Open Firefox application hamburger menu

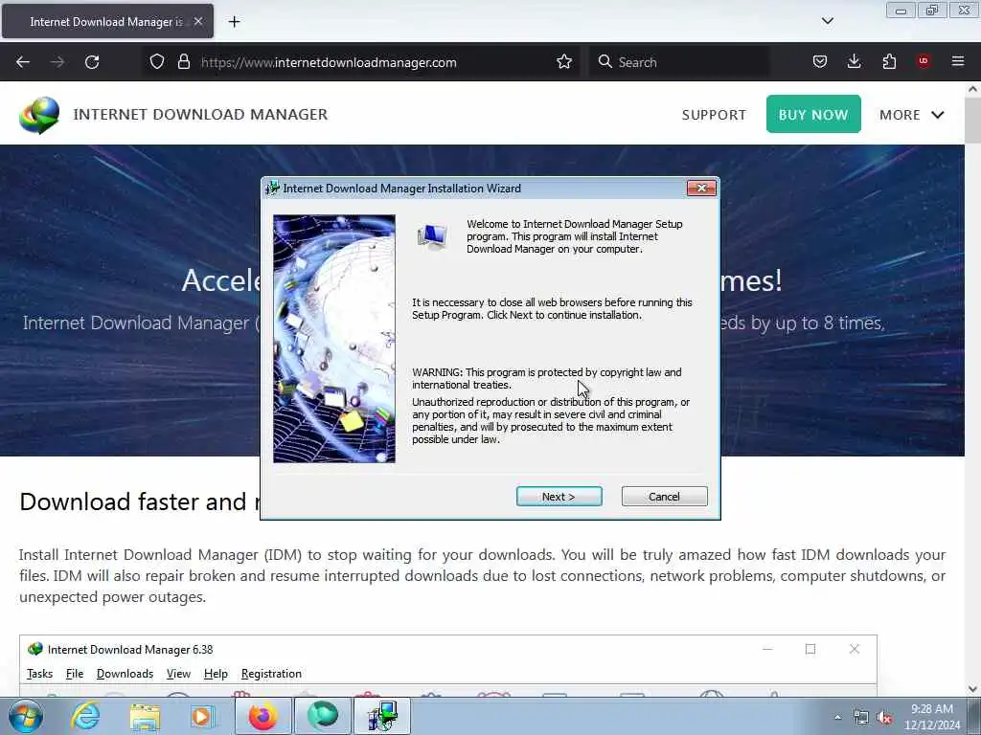[x=958, y=61]
